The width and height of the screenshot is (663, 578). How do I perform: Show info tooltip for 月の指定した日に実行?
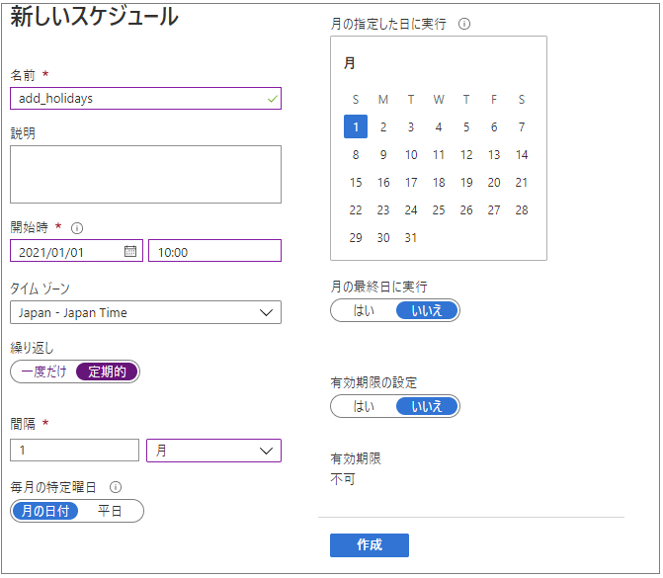click(464, 24)
